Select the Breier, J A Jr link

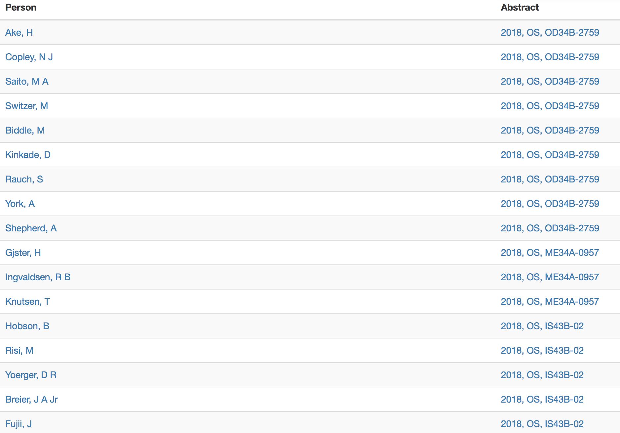[x=31, y=399]
